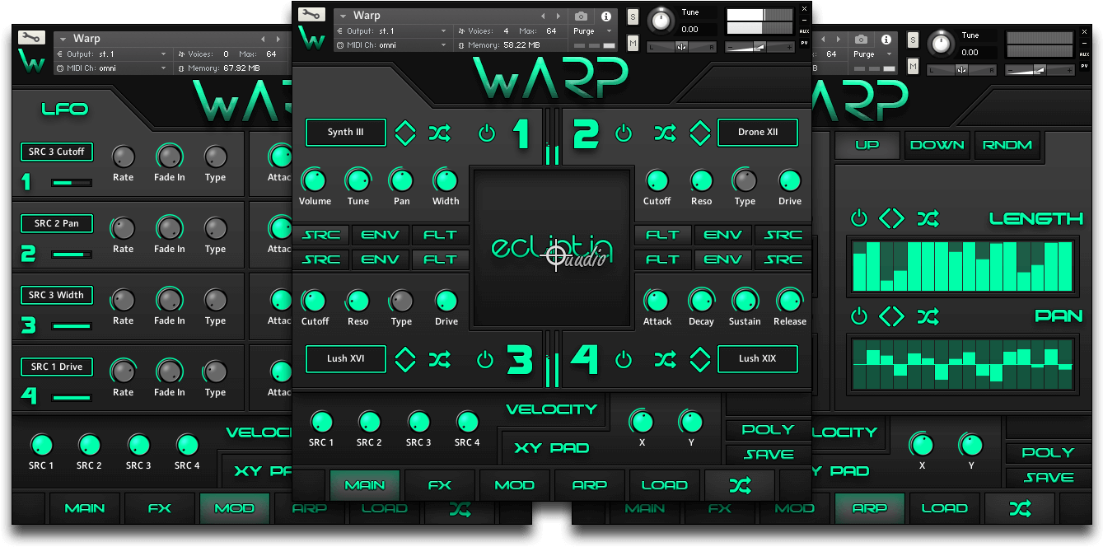This screenshot has height=547, width=1103.
Task: Randomize the LENGTH sequencer with shuffle icon
Action: [928, 218]
